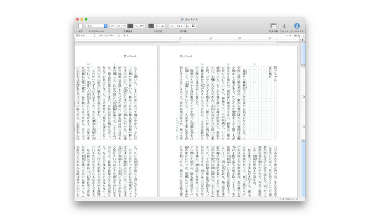Open the 150% zoom level stepper
The height and width of the screenshot is (222, 384).
pyautogui.click(x=297, y=35)
